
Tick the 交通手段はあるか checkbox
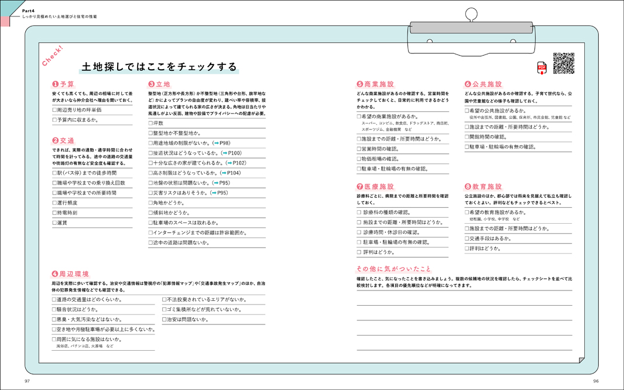(467, 239)
